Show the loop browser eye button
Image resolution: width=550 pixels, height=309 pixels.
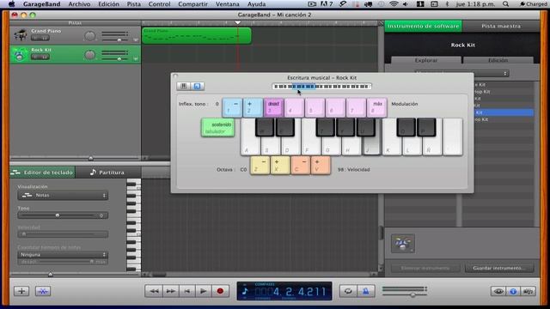[x=498, y=291]
